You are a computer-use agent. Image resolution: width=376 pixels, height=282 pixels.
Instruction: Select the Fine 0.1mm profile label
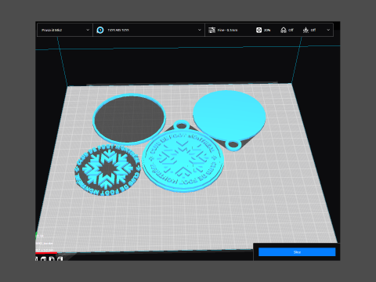point(227,31)
